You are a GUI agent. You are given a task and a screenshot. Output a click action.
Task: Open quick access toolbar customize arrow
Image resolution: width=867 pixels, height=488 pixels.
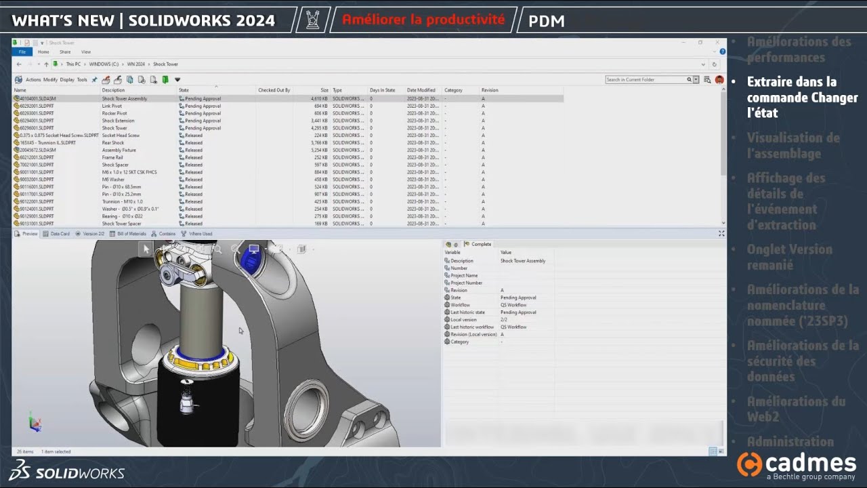[x=42, y=43]
